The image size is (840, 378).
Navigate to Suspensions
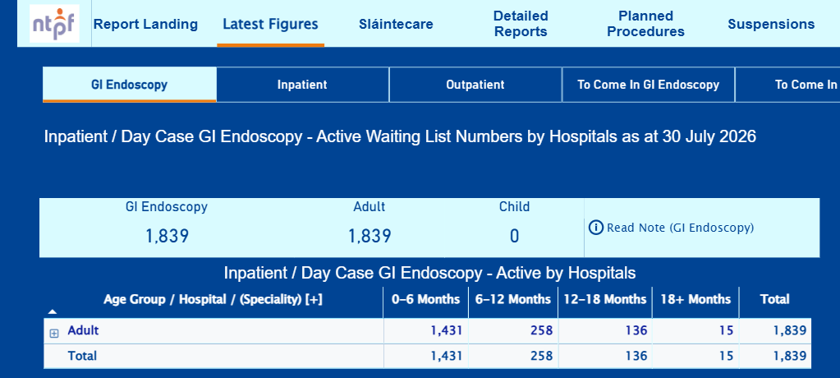[771, 24]
